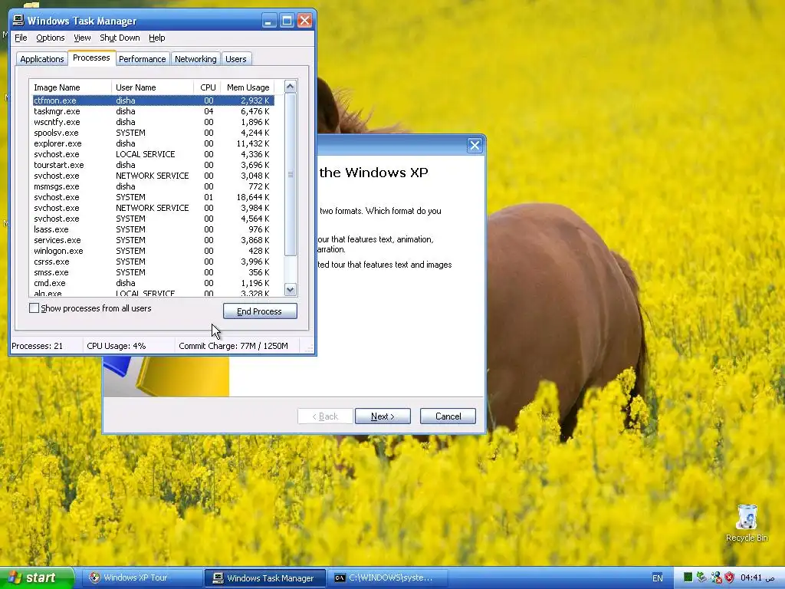
Task: Click Next in the Windows XP Tour dialog
Action: click(383, 416)
